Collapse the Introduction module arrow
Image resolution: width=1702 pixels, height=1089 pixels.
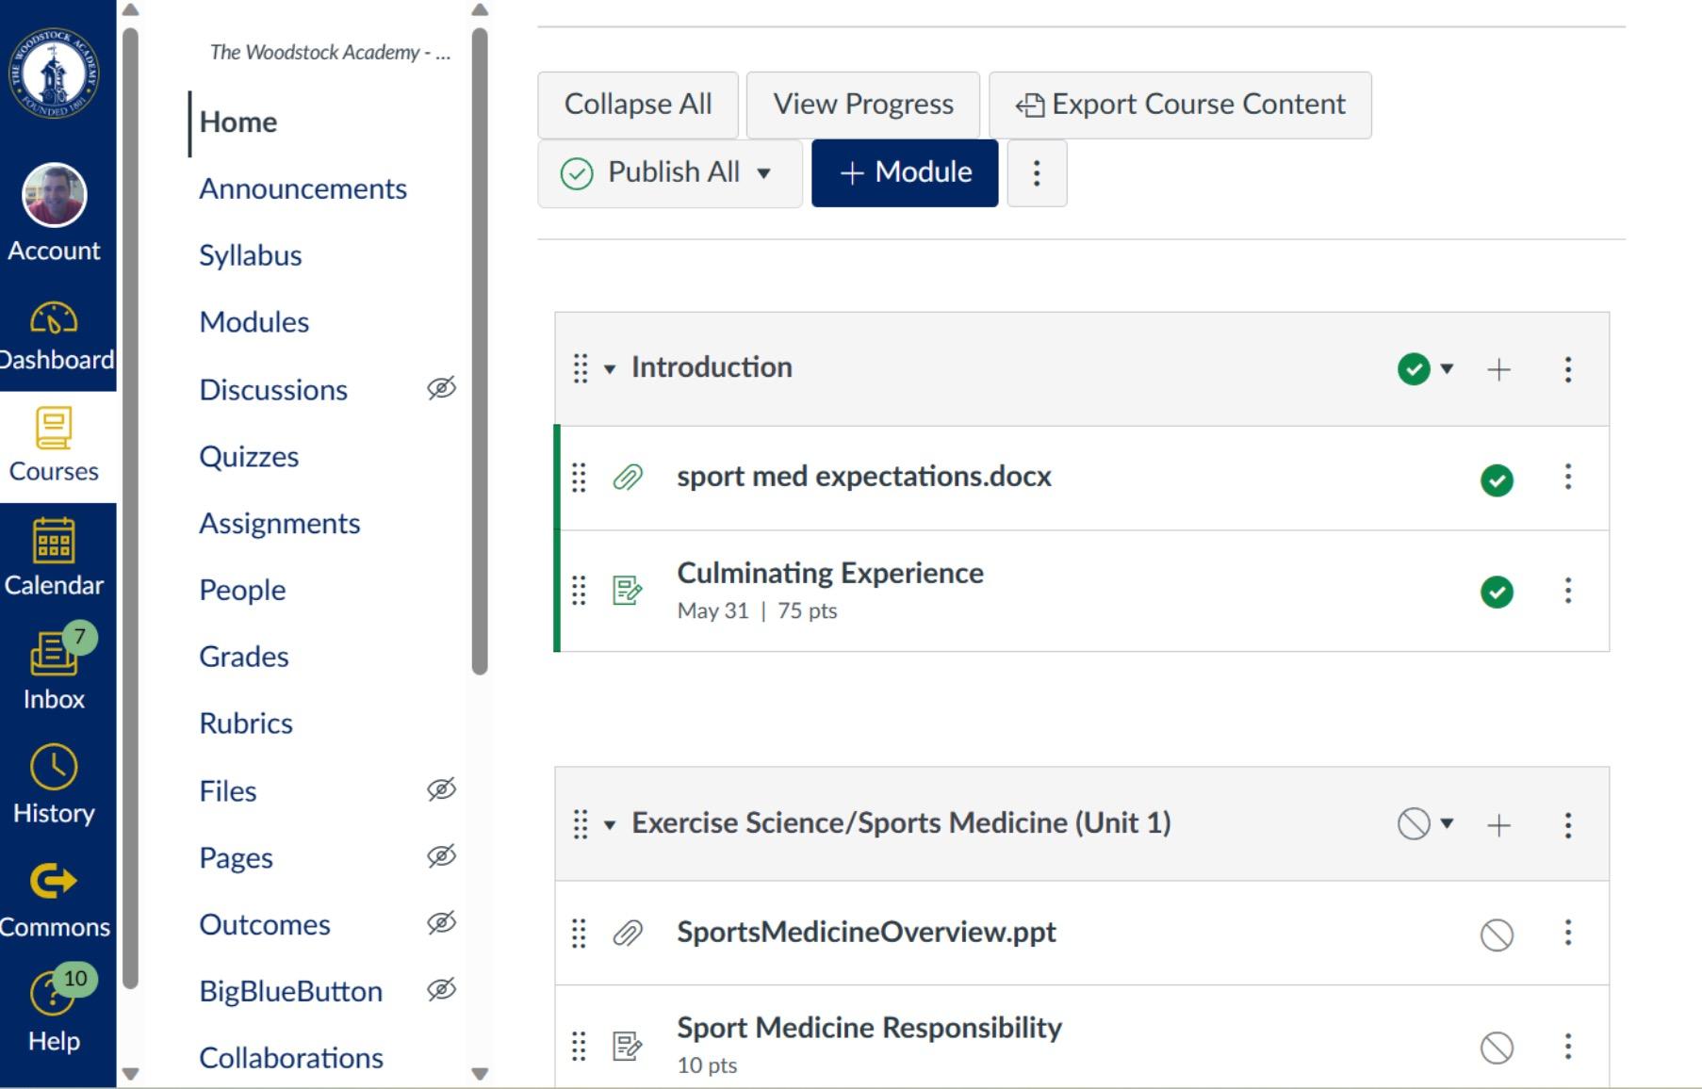(x=610, y=369)
